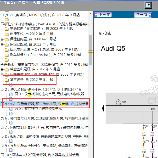158x158 pixels.
Task: Select folder icon of 倒车摄像机
Action: [7, 55]
